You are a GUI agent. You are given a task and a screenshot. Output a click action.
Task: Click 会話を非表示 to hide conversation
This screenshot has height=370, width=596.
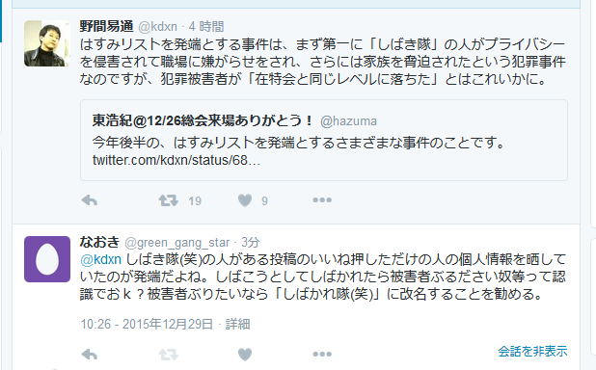[x=532, y=351]
